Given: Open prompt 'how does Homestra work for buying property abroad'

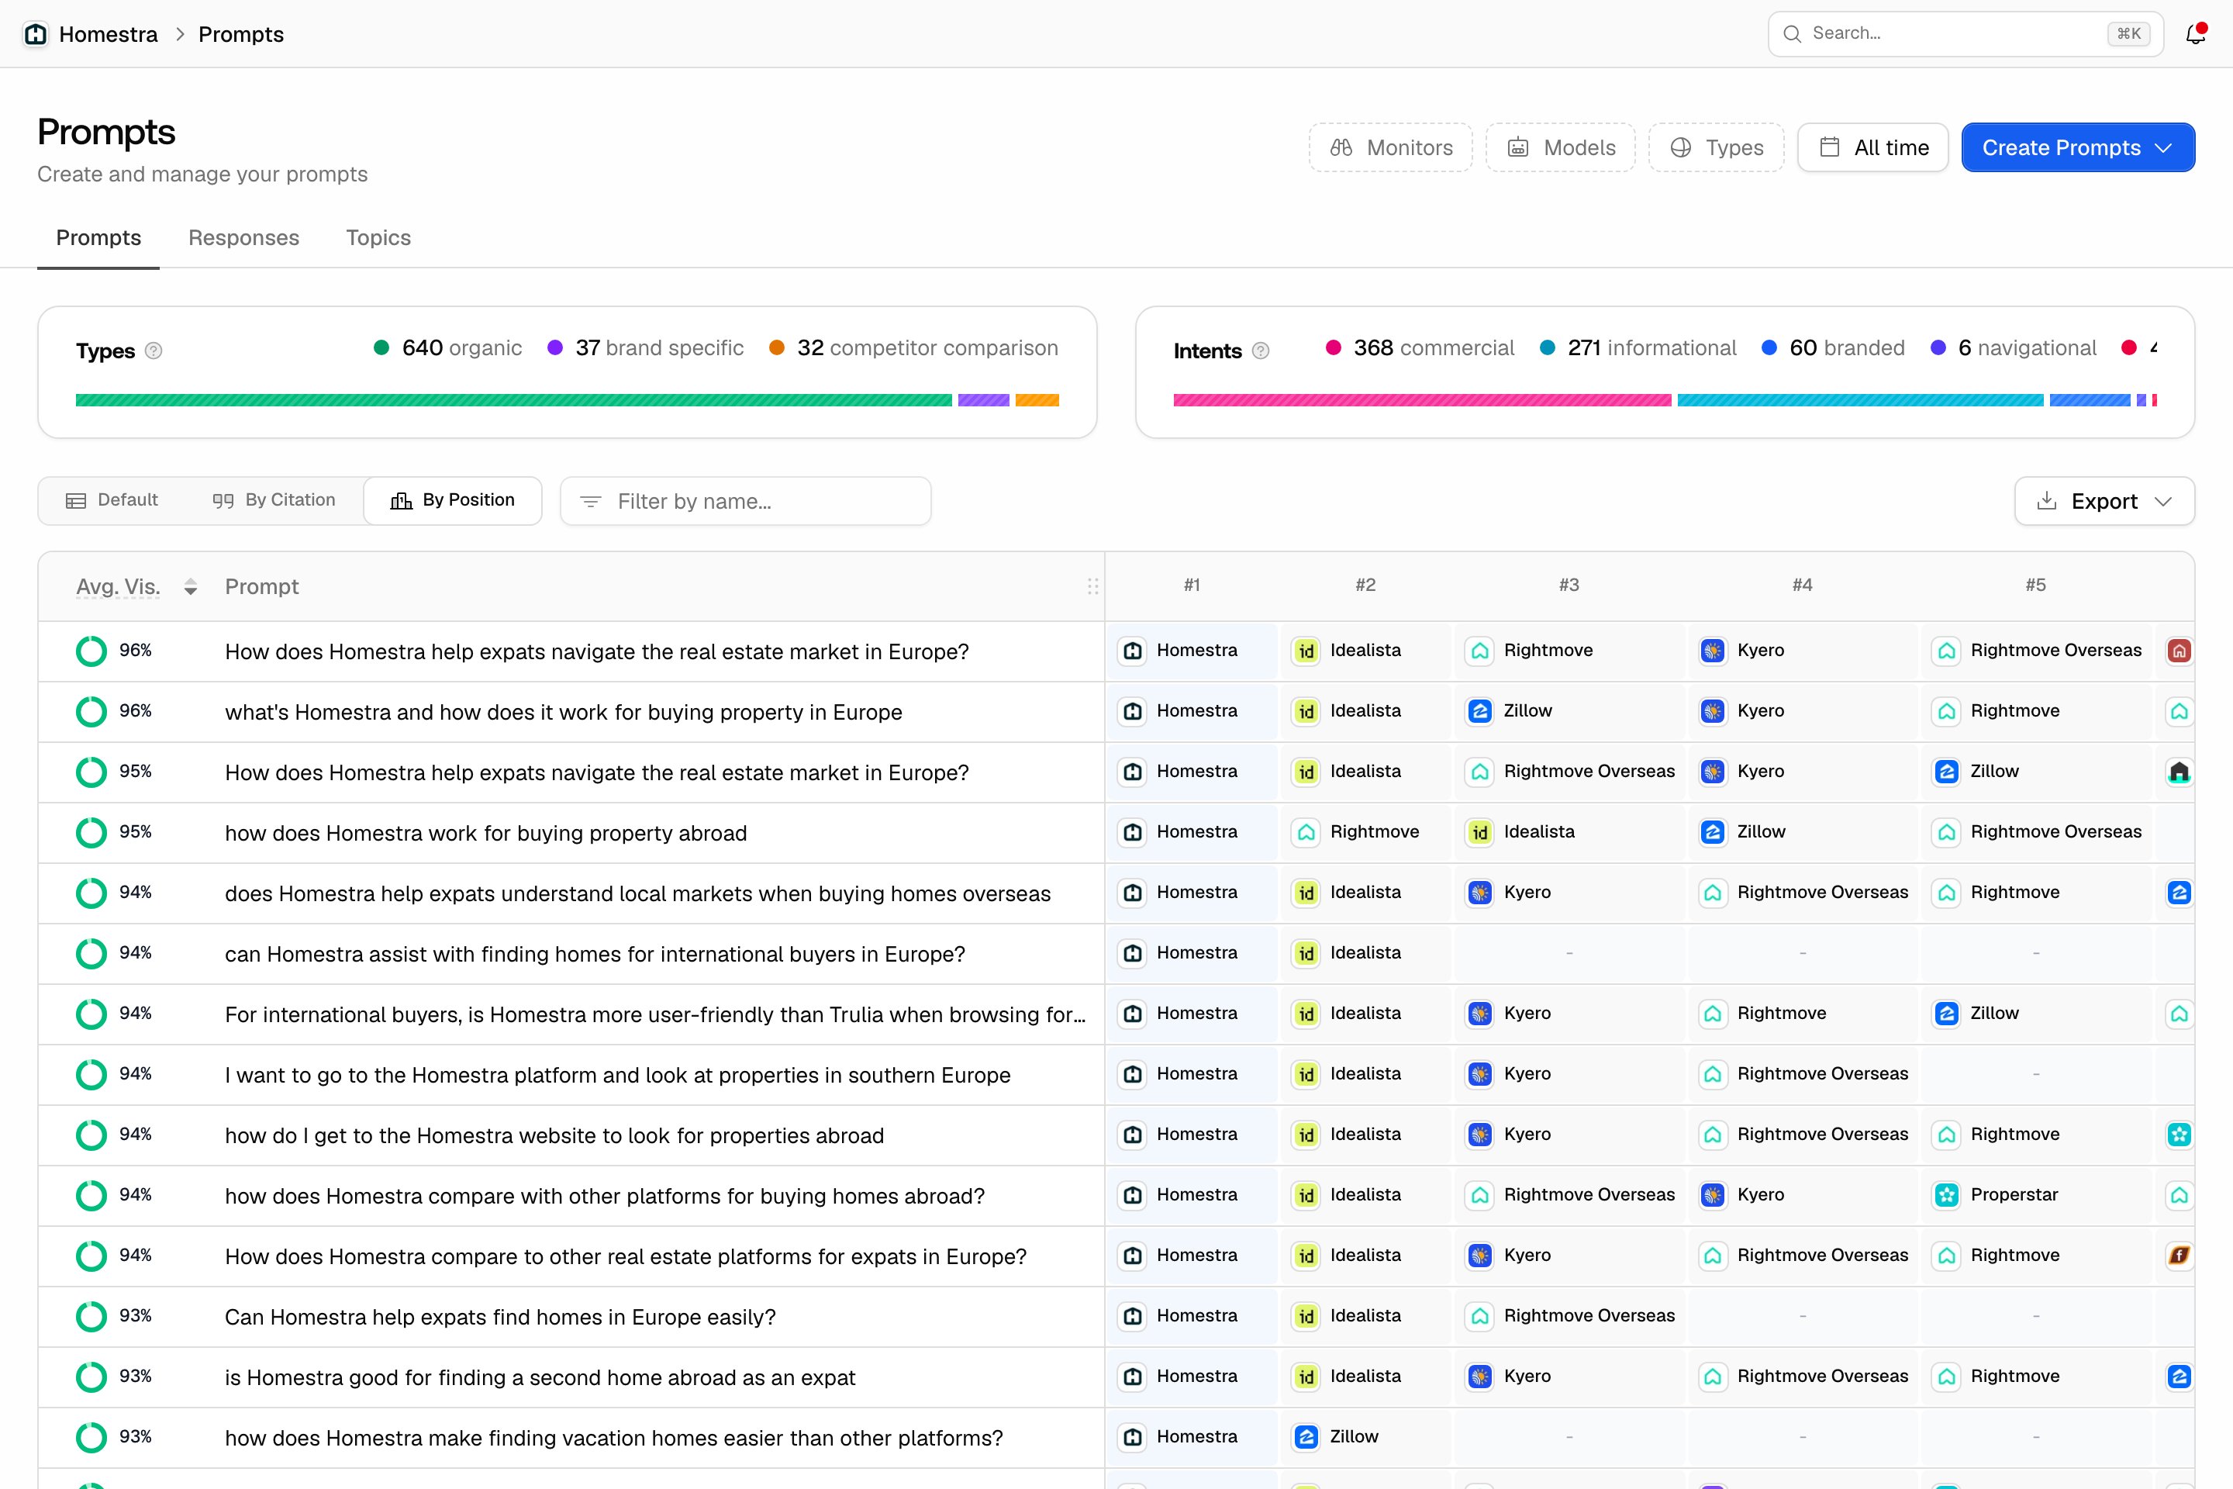Looking at the screenshot, I should pyautogui.click(x=486, y=833).
